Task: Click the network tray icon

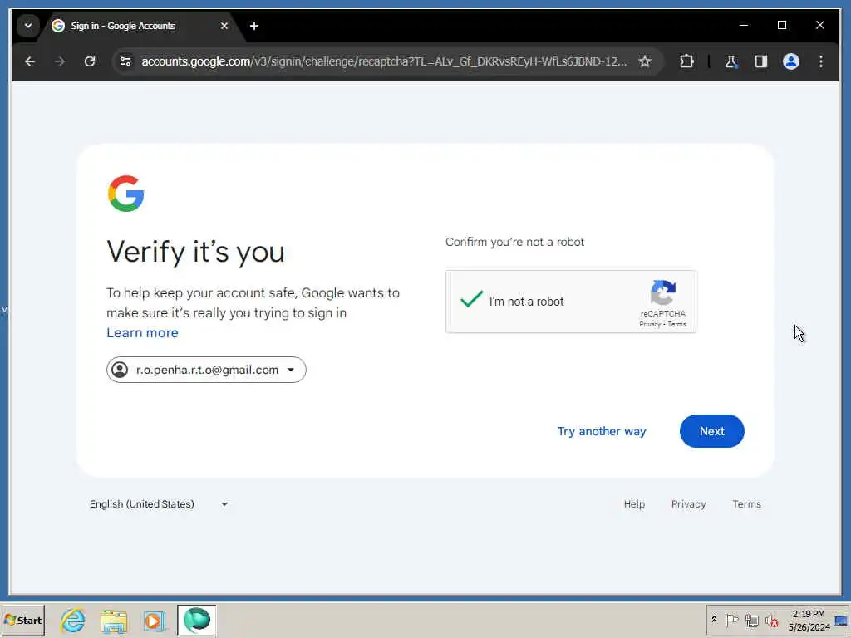Action: 751,620
